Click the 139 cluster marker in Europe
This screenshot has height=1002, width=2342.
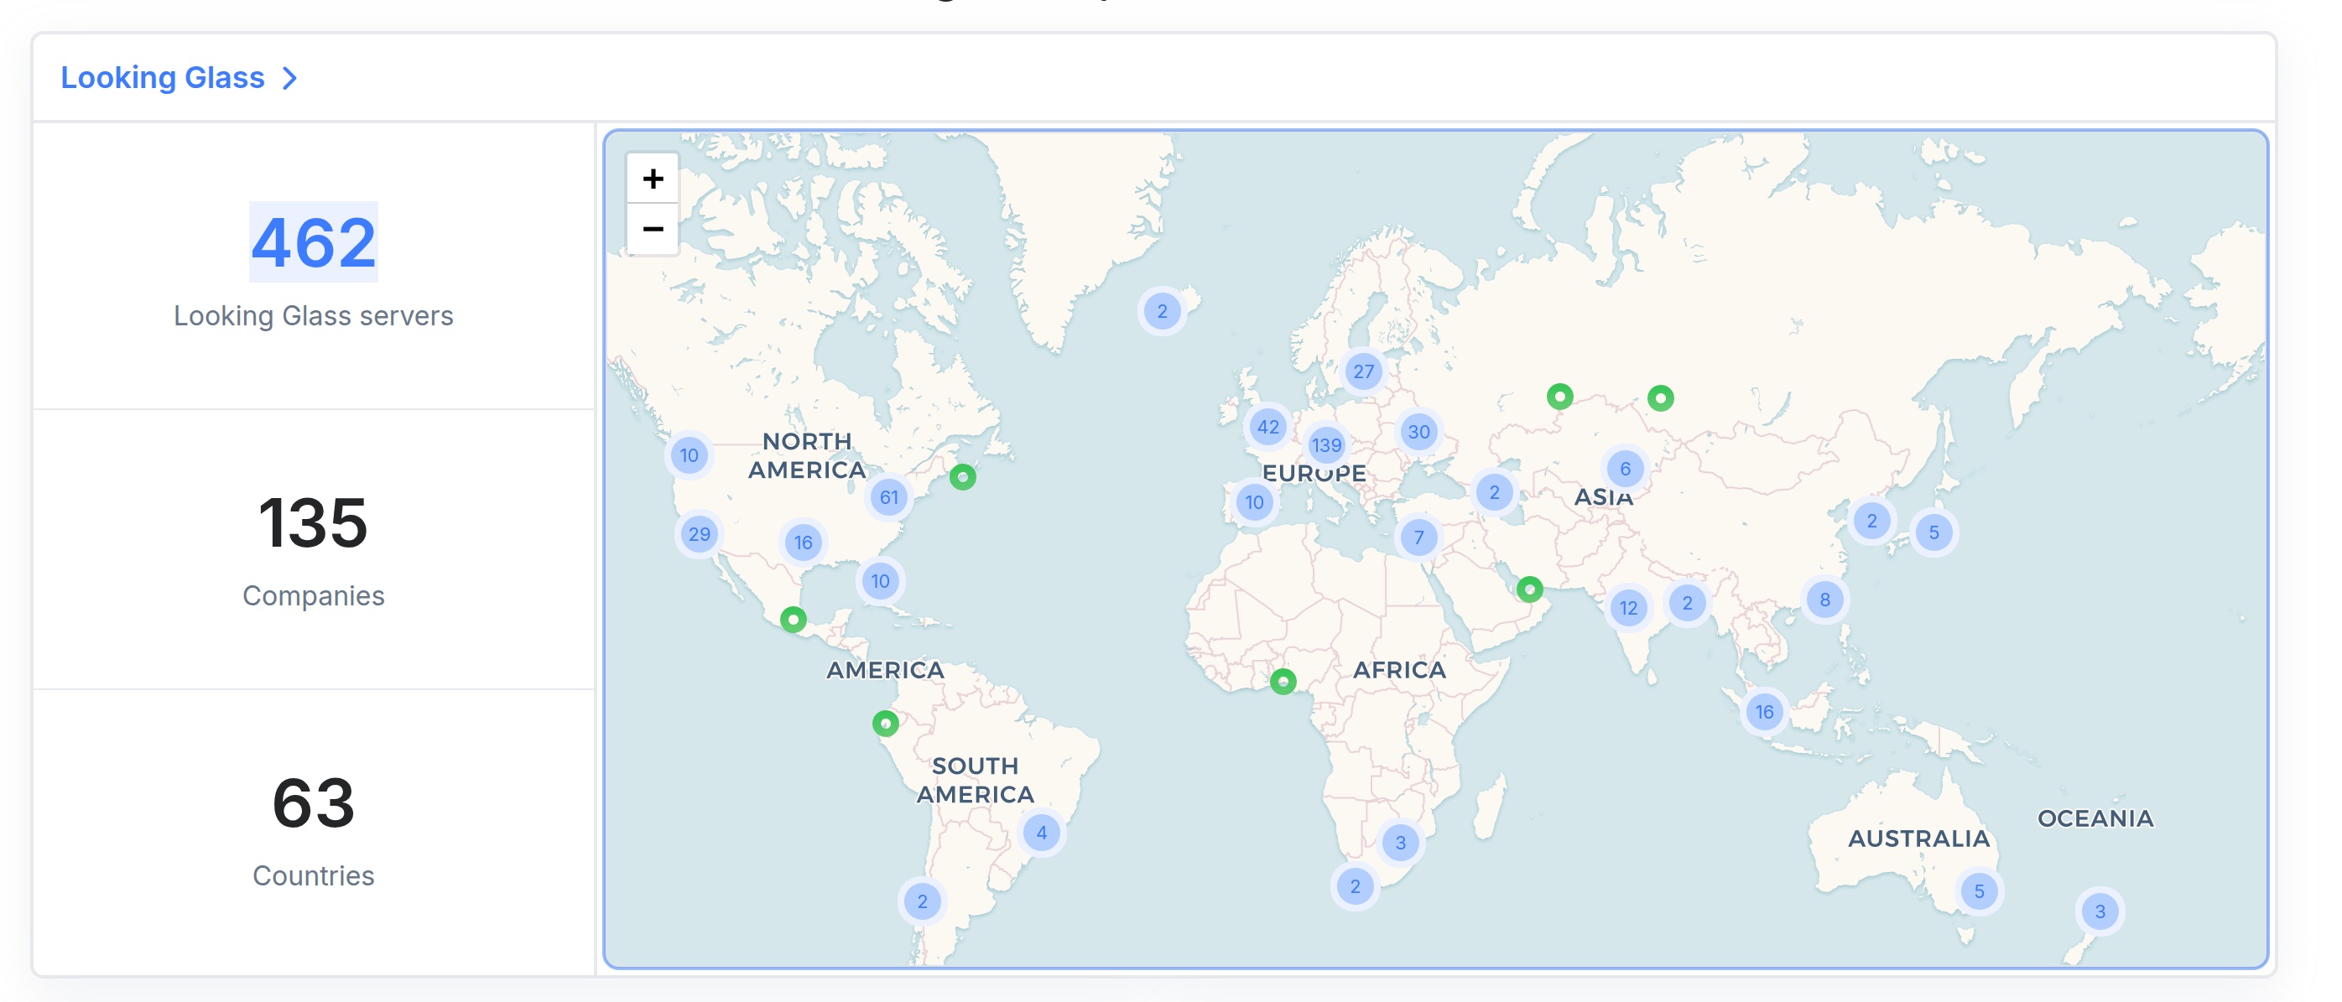(x=1325, y=445)
